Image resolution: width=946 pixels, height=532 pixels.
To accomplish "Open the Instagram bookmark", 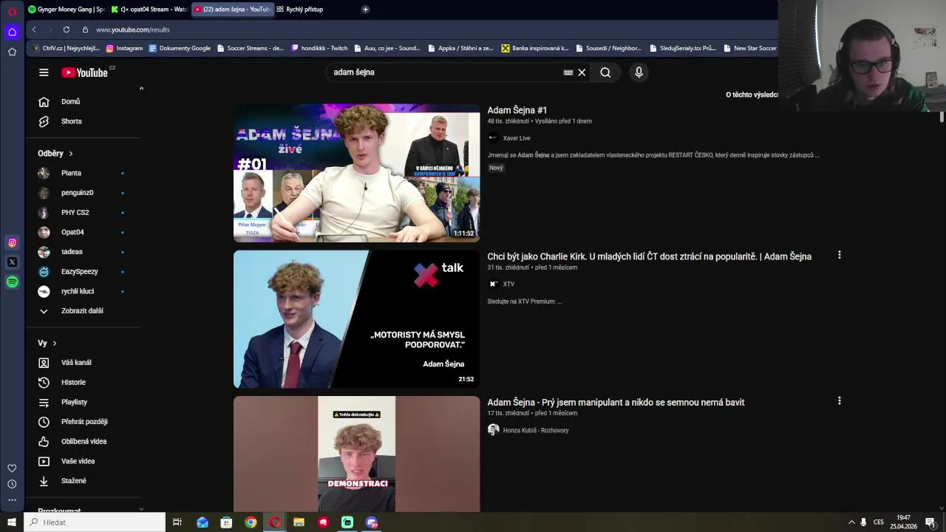I will click(124, 48).
